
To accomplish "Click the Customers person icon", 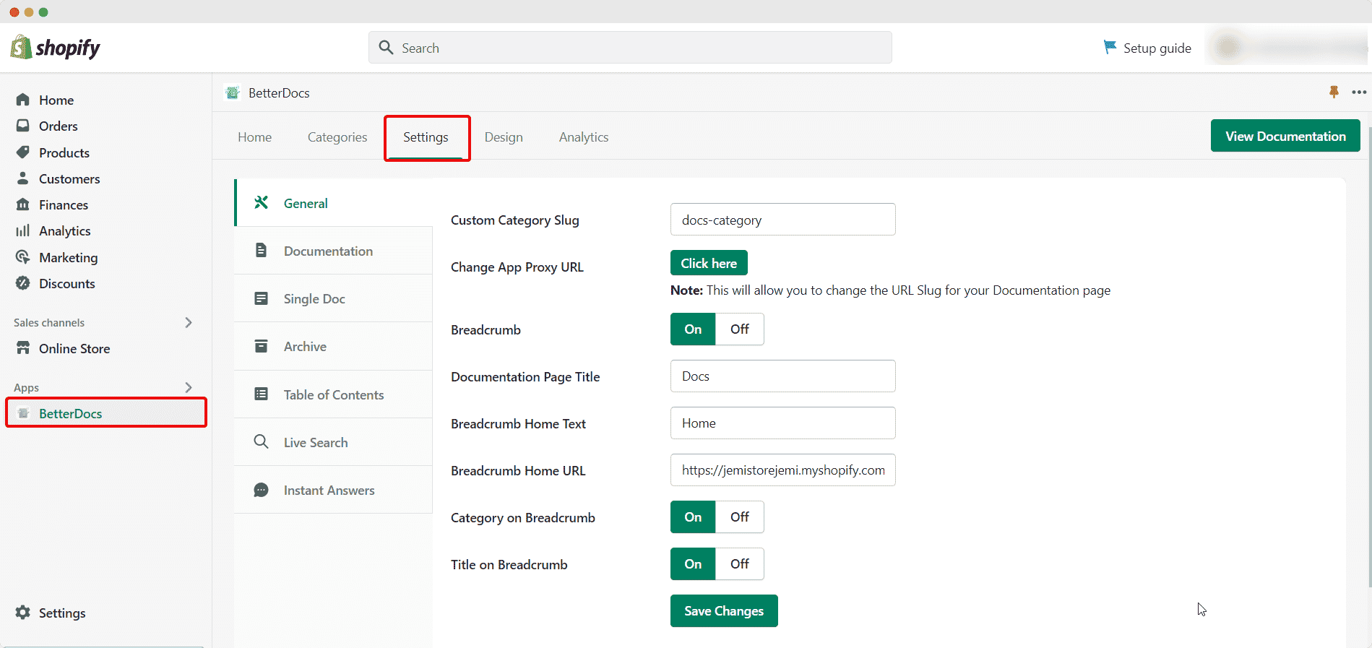I will pos(23,178).
